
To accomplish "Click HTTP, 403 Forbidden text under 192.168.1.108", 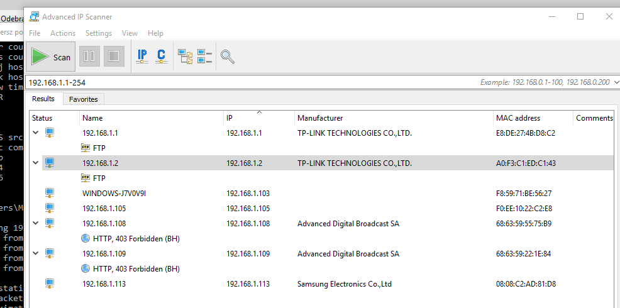I will (x=136, y=239).
